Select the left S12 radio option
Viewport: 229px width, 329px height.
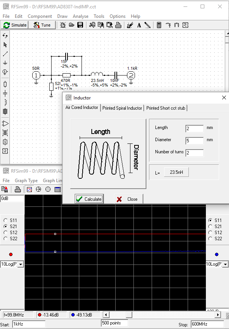pyautogui.click(x=6, y=233)
